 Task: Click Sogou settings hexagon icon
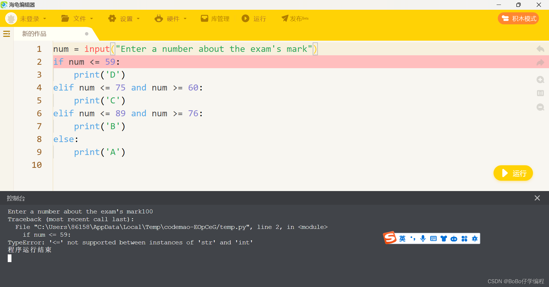(475, 239)
